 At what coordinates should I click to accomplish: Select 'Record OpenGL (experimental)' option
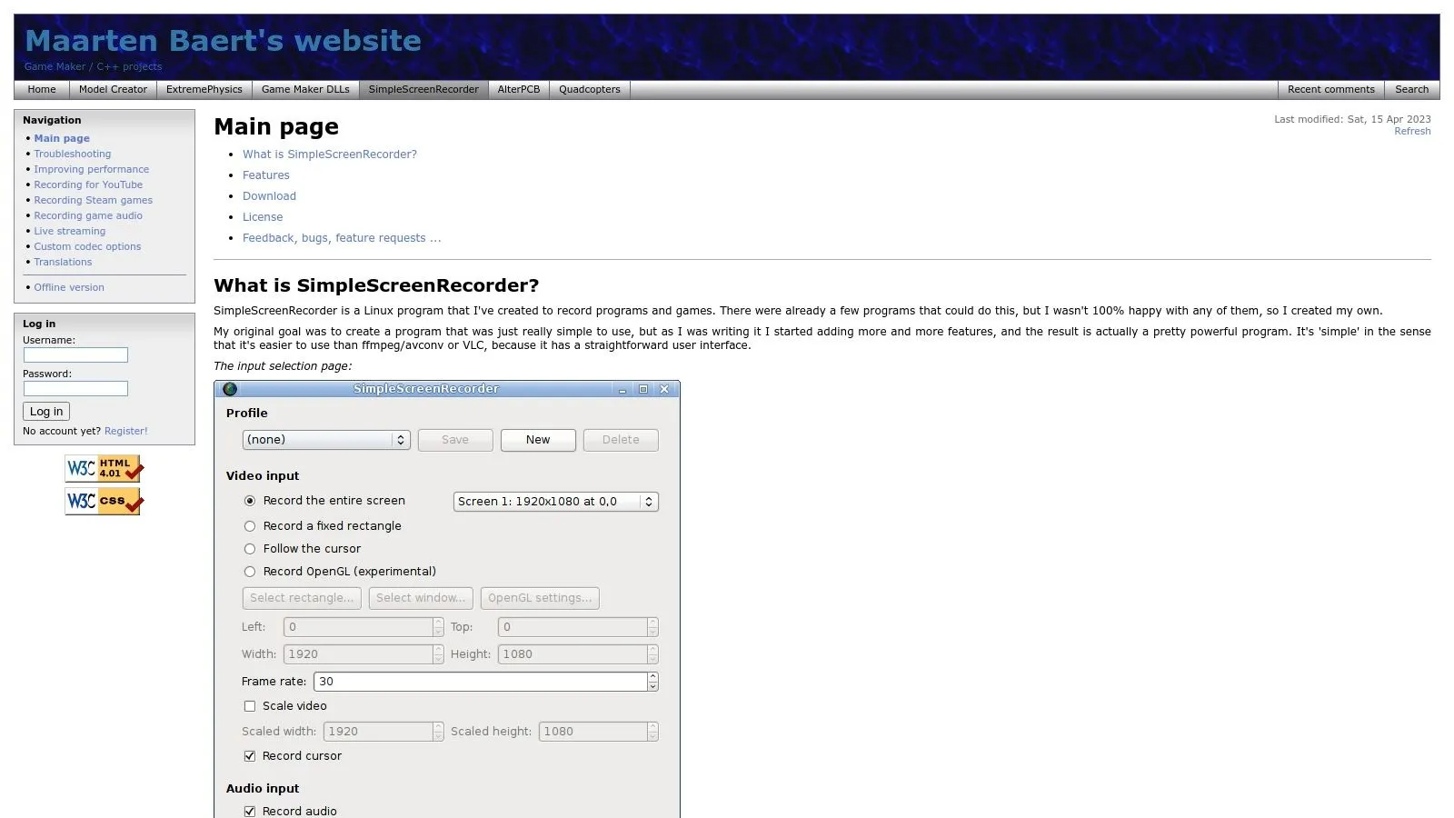(250, 571)
